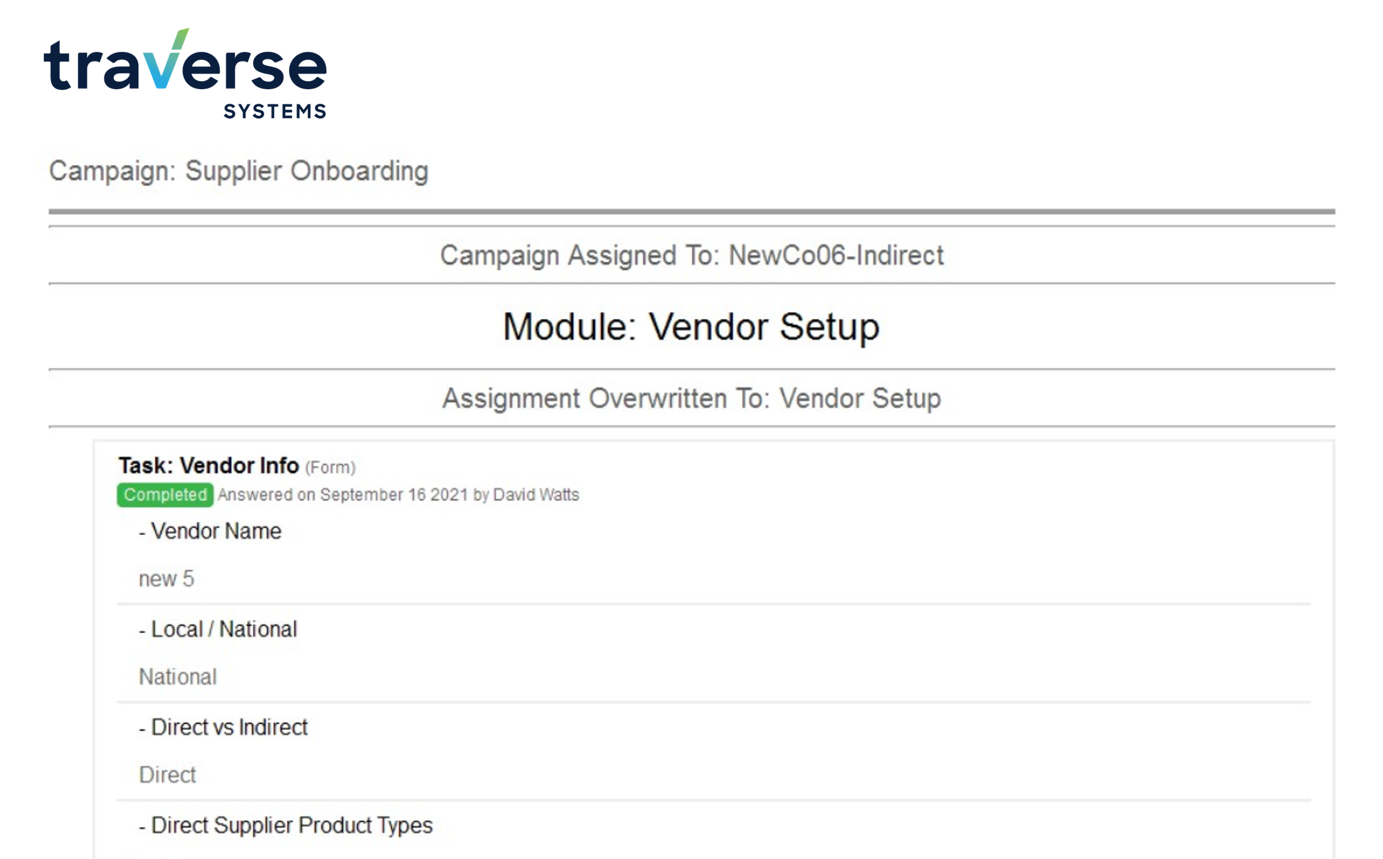Click the green Completed status badge

click(165, 495)
